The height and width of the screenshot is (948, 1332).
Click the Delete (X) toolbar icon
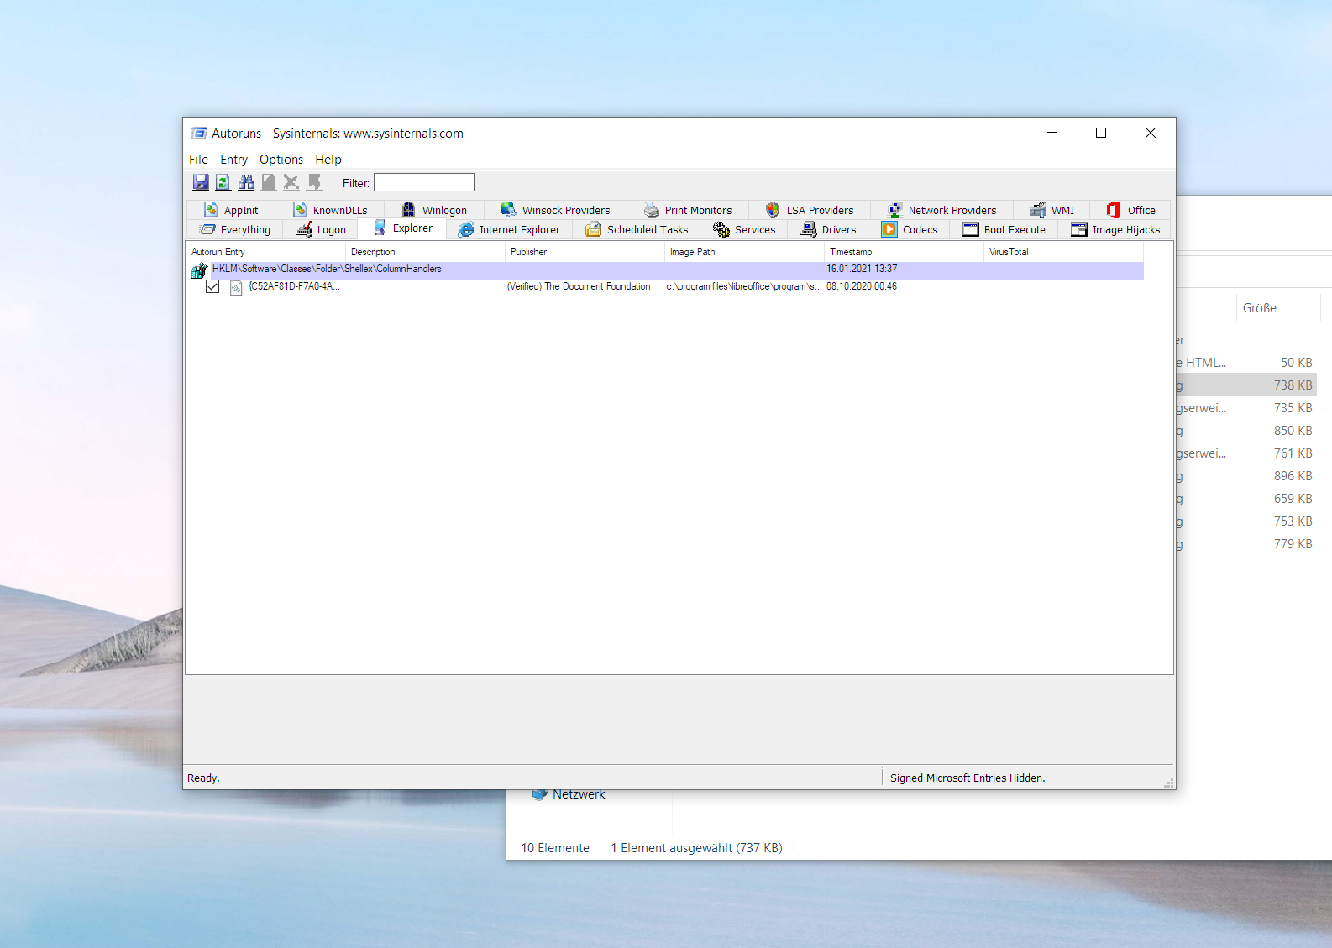291,182
